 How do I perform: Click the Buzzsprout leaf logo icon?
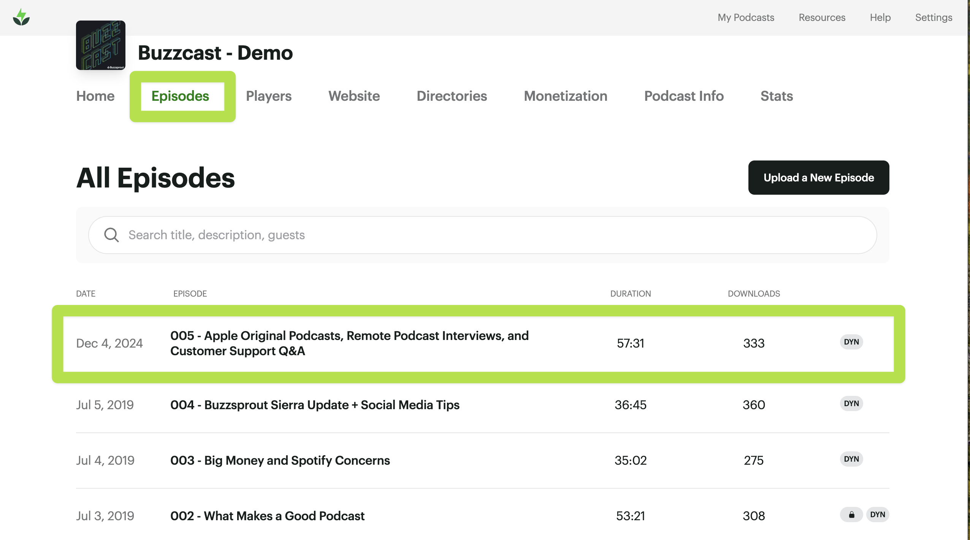coord(21,17)
